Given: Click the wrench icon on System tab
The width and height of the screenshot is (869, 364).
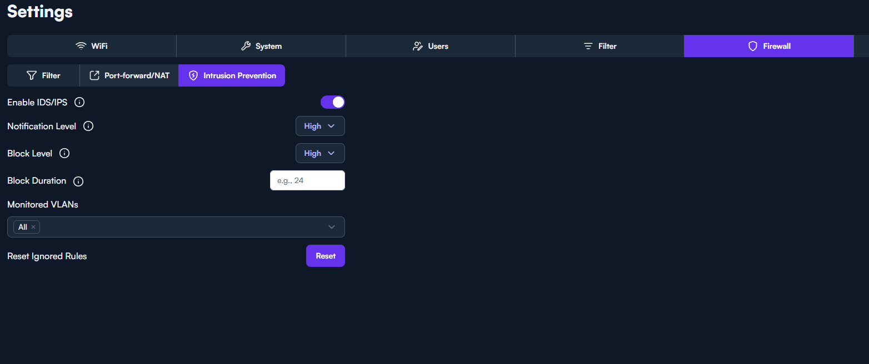Looking at the screenshot, I should coord(246,46).
